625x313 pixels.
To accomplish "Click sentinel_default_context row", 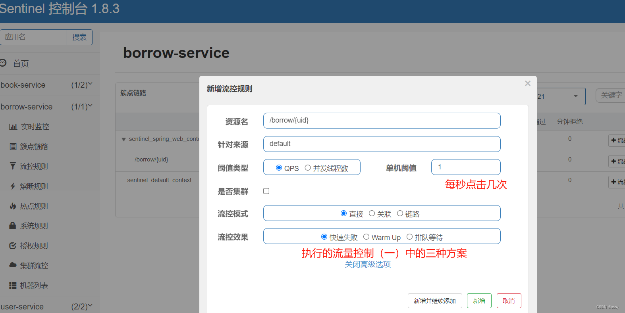I will (159, 180).
